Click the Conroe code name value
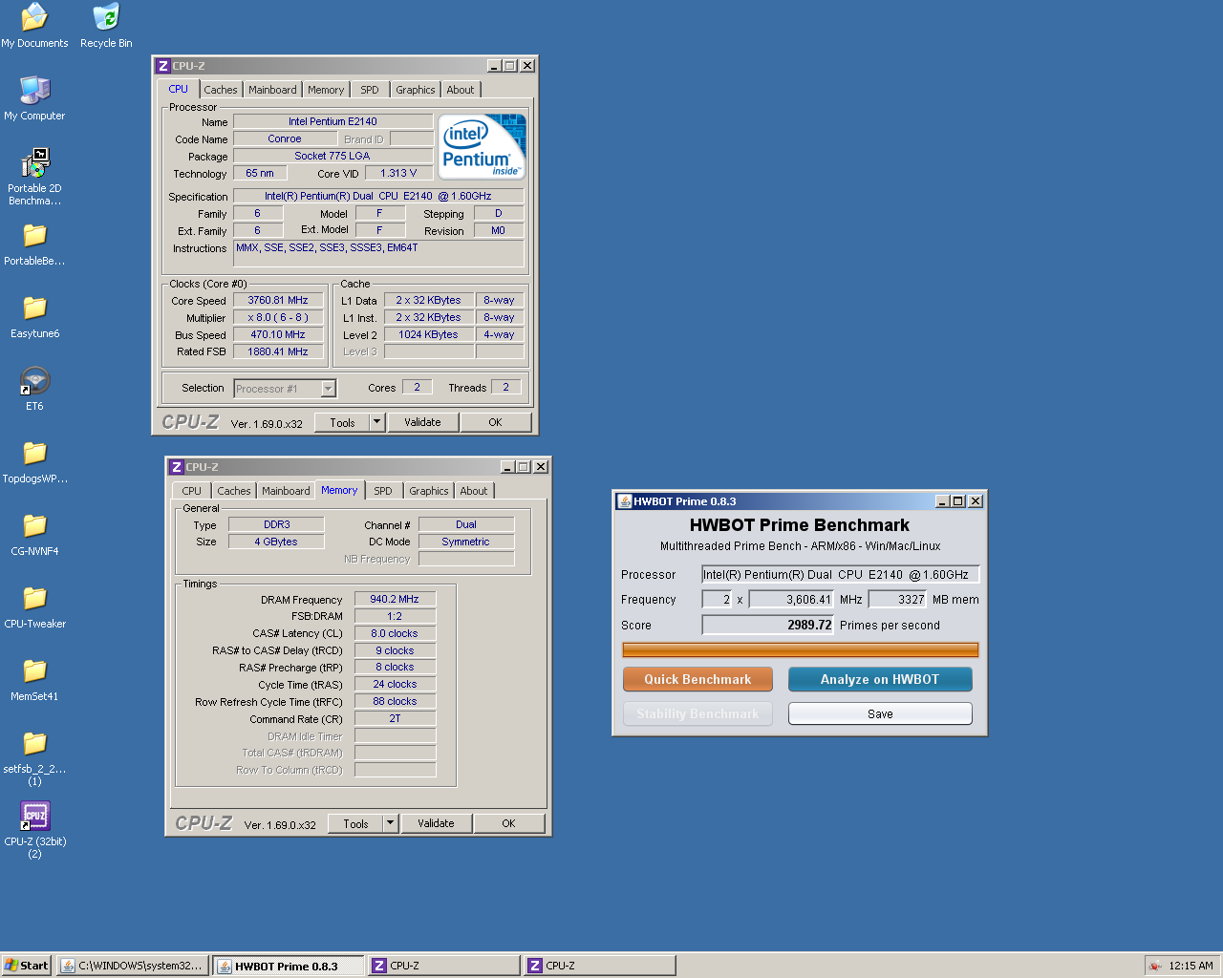 pos(285,138)
